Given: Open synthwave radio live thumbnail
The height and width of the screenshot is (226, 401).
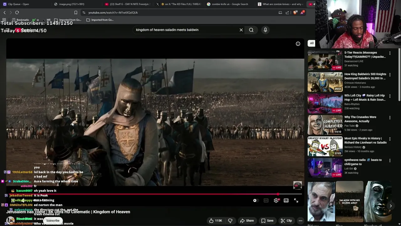Looking at the screenshot, I should [325, 168].
